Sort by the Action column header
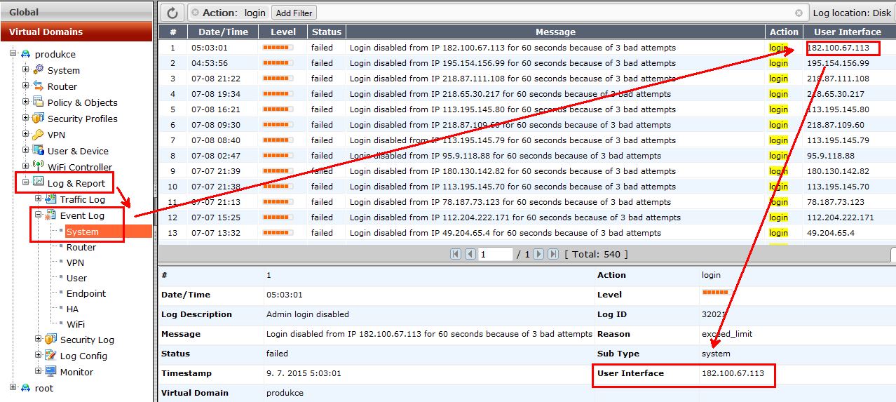 pyautogui.click(x=784, y=32)
